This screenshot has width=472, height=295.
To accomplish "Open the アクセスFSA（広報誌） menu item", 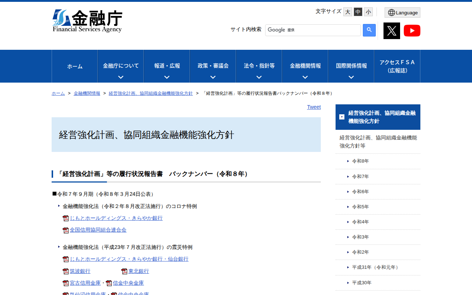I will click(397, 66).
